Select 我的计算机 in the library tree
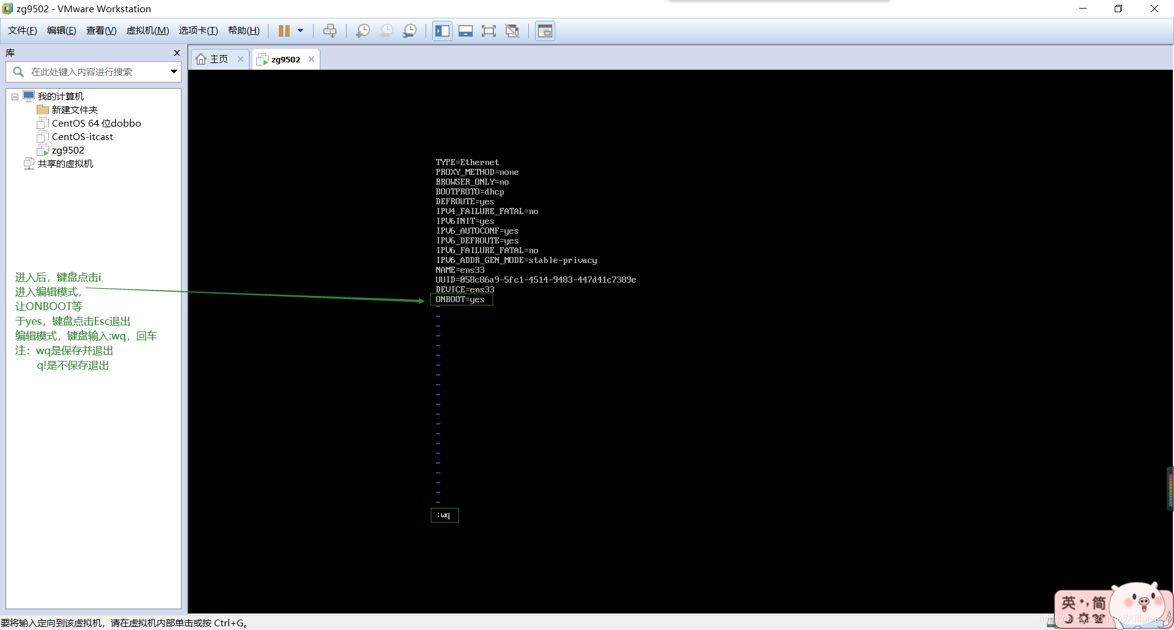The width and height of the screenshot is (1174, 630). click(61, 97)
